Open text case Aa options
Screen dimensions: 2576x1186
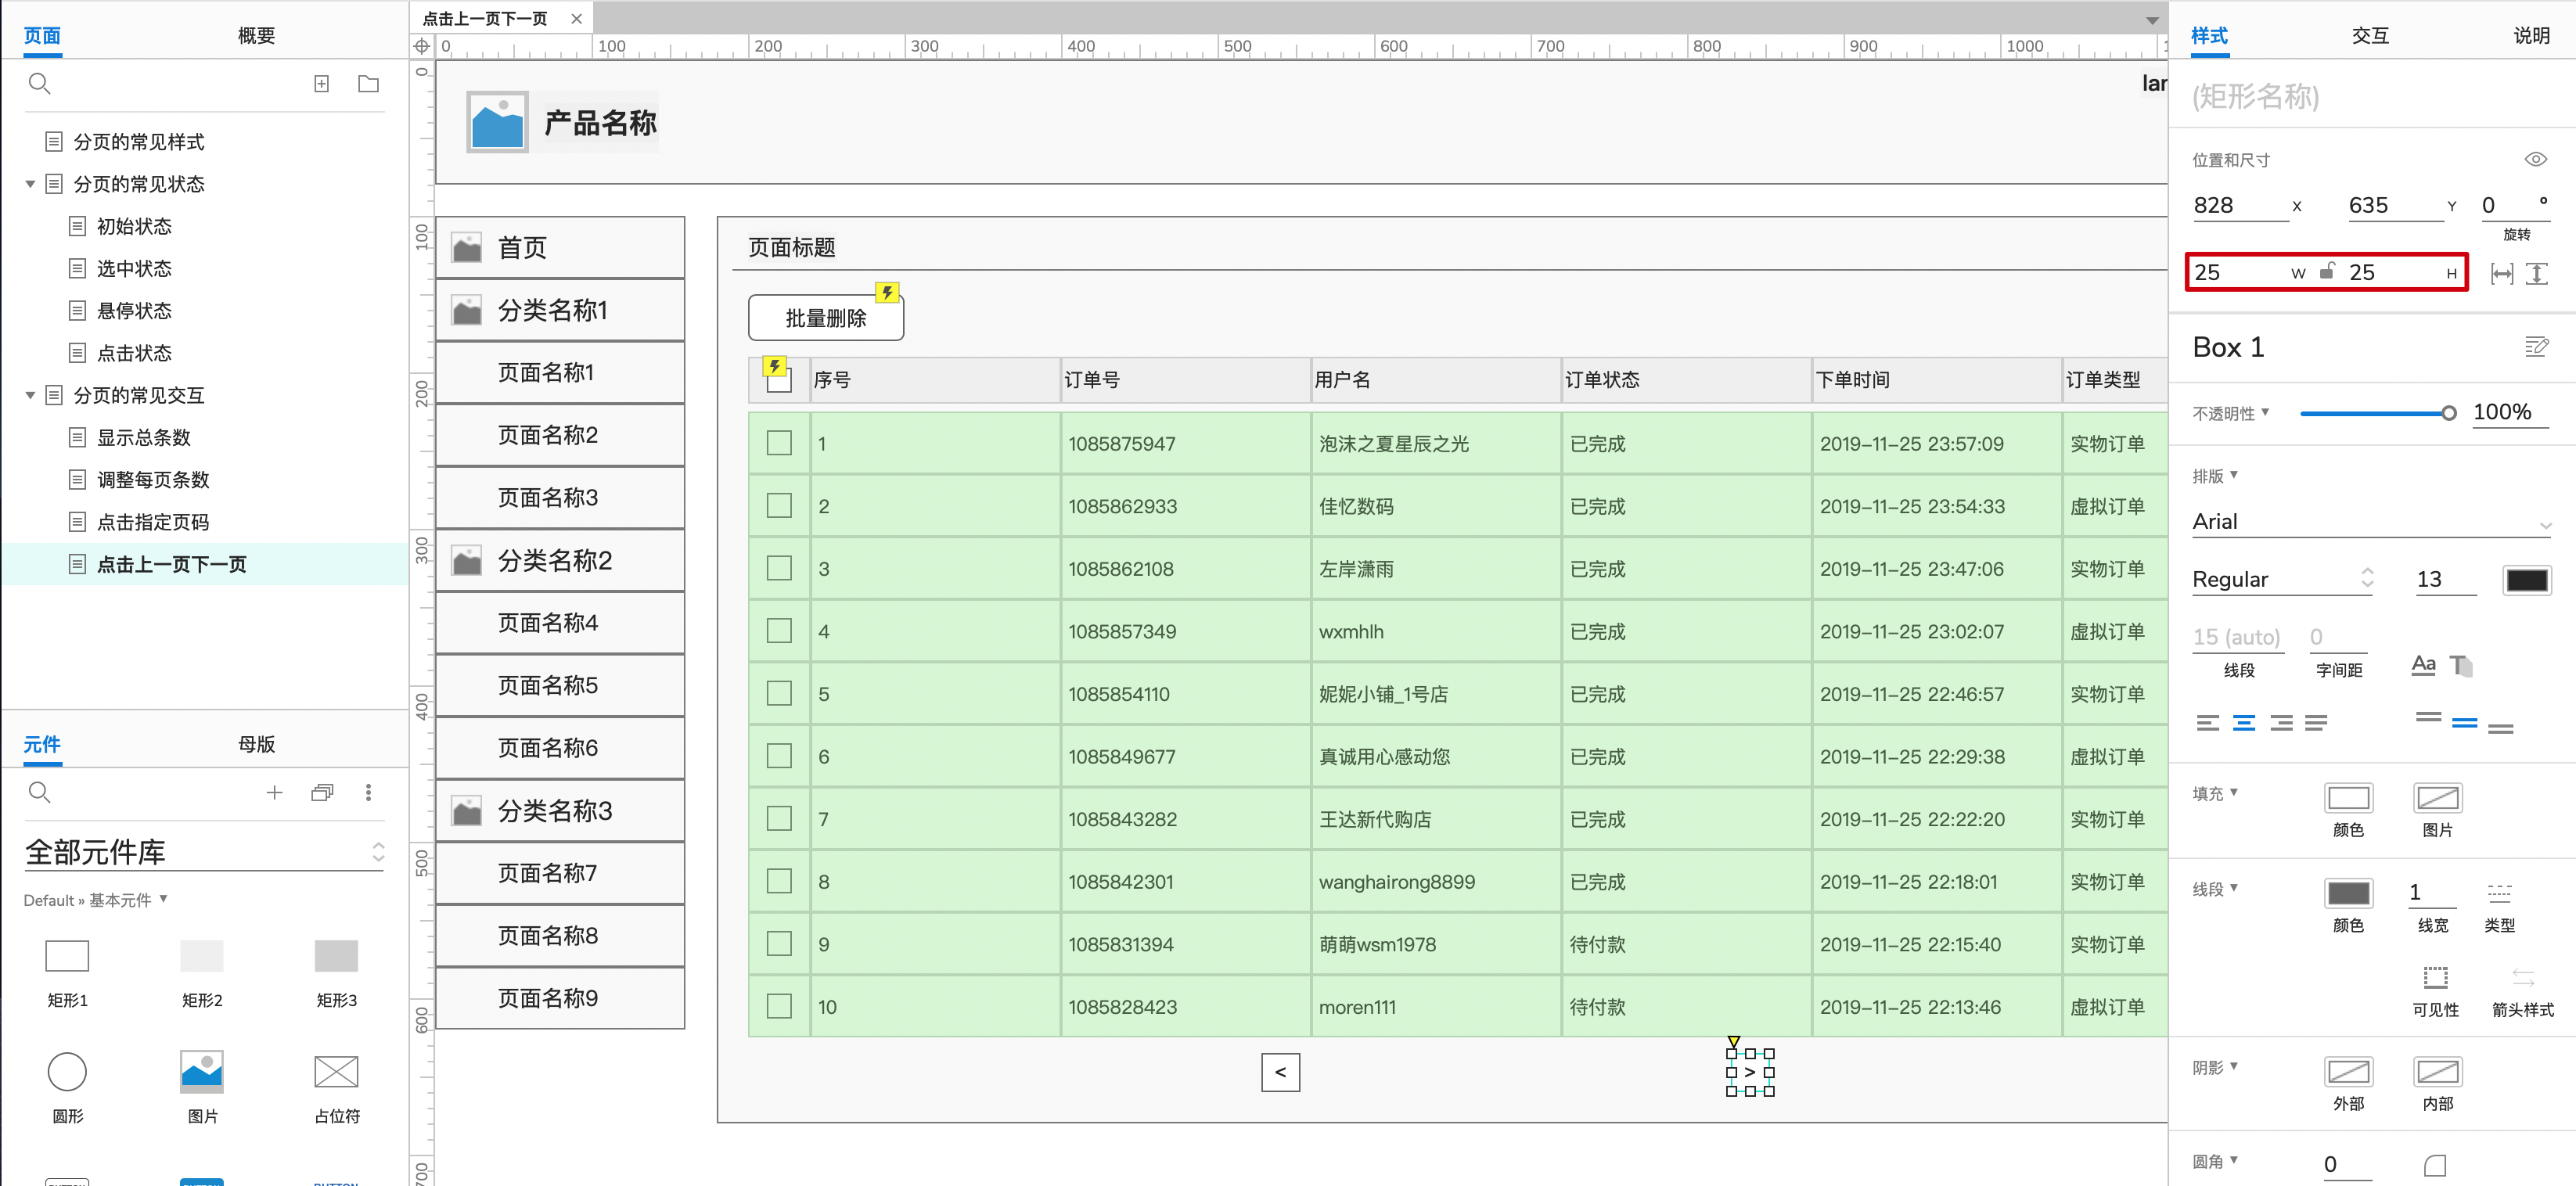(x=2423, y=665)
